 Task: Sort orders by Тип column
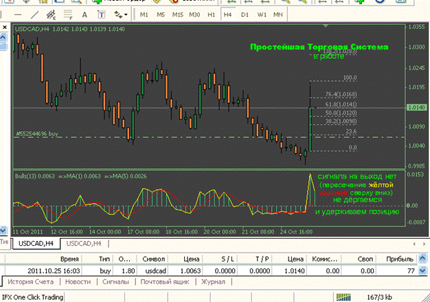click(x=98, y=259)
